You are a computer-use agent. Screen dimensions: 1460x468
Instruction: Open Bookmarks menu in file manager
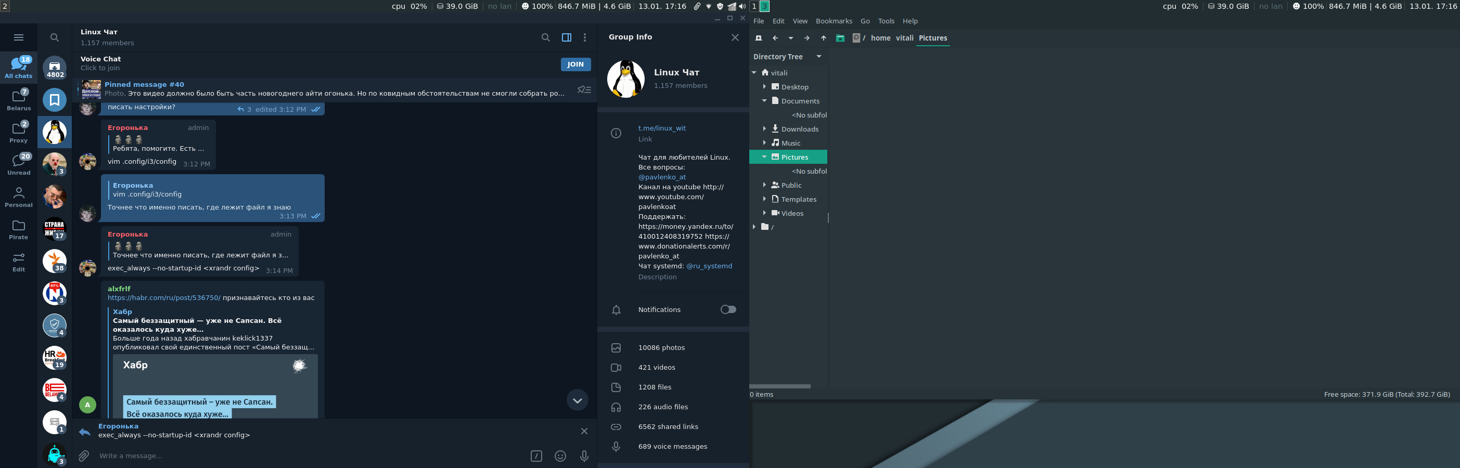[x=834, y=21]
